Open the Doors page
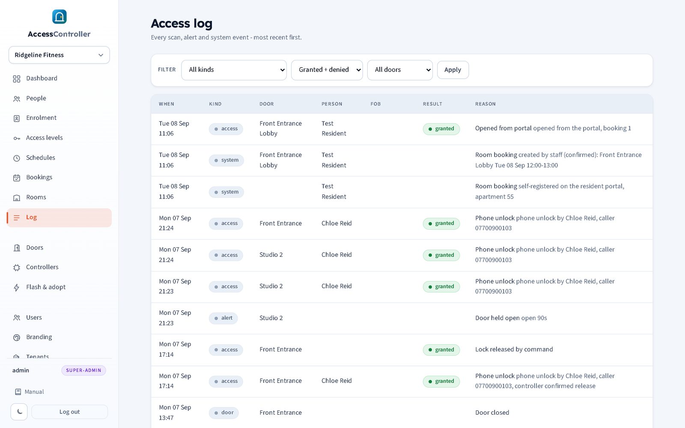The image size is (685, 428). point(59,247)
